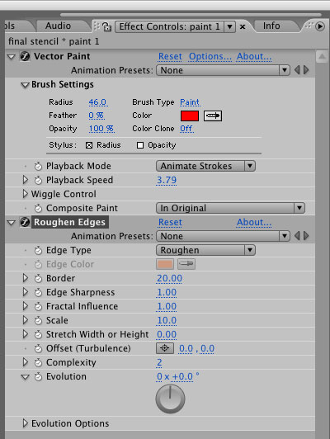Click the red brush Color swatch
Image resolution: width=330 pixels, height=439 pixels.
pyautogui.click(x=190, y=116)
